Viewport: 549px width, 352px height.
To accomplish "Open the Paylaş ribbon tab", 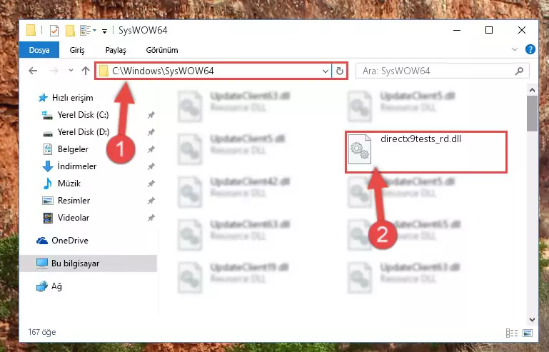I will tap(116, 50).
